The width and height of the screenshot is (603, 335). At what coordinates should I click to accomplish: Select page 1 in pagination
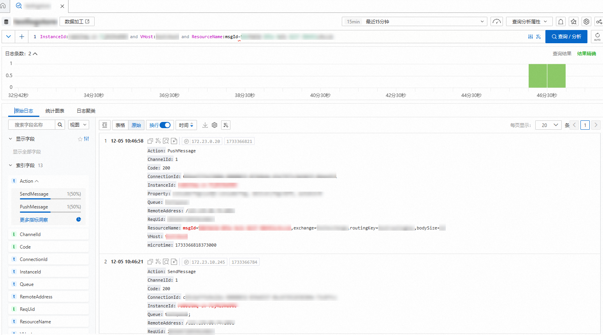585,125
